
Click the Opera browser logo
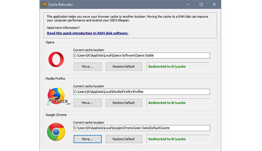tap(56, 59)
